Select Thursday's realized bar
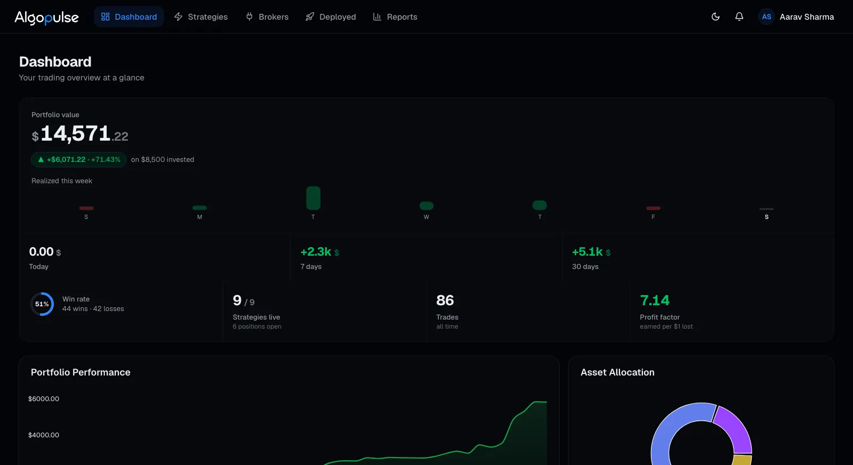853x465 pixels. pyautogui.click(x=540, y=205)
